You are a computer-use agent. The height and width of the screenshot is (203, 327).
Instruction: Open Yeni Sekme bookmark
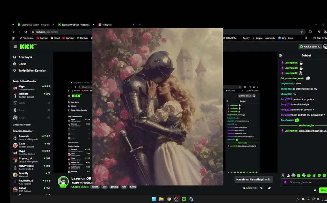pyautogui.click(x=27, y=38)
